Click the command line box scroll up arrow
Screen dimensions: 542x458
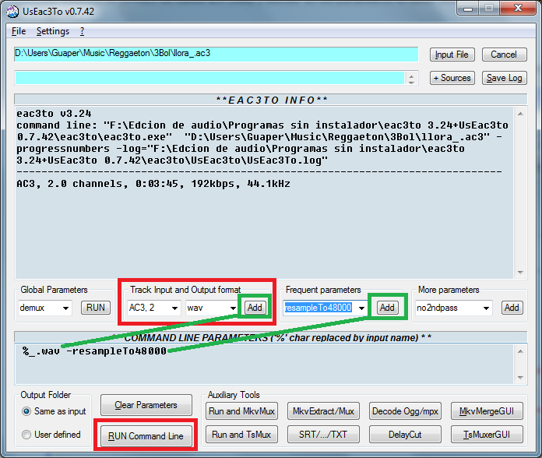pos(520,351)
